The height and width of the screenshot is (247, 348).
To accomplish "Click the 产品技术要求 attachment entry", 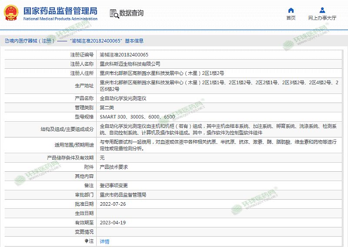I will coord(114,167).
